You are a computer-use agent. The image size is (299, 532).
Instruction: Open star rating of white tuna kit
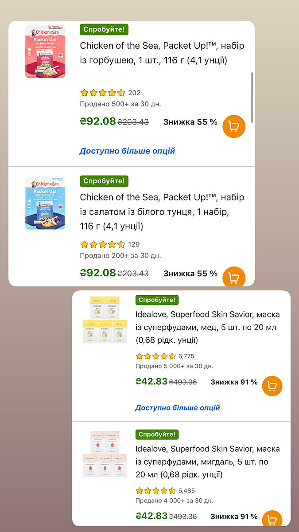click(103, 244)
